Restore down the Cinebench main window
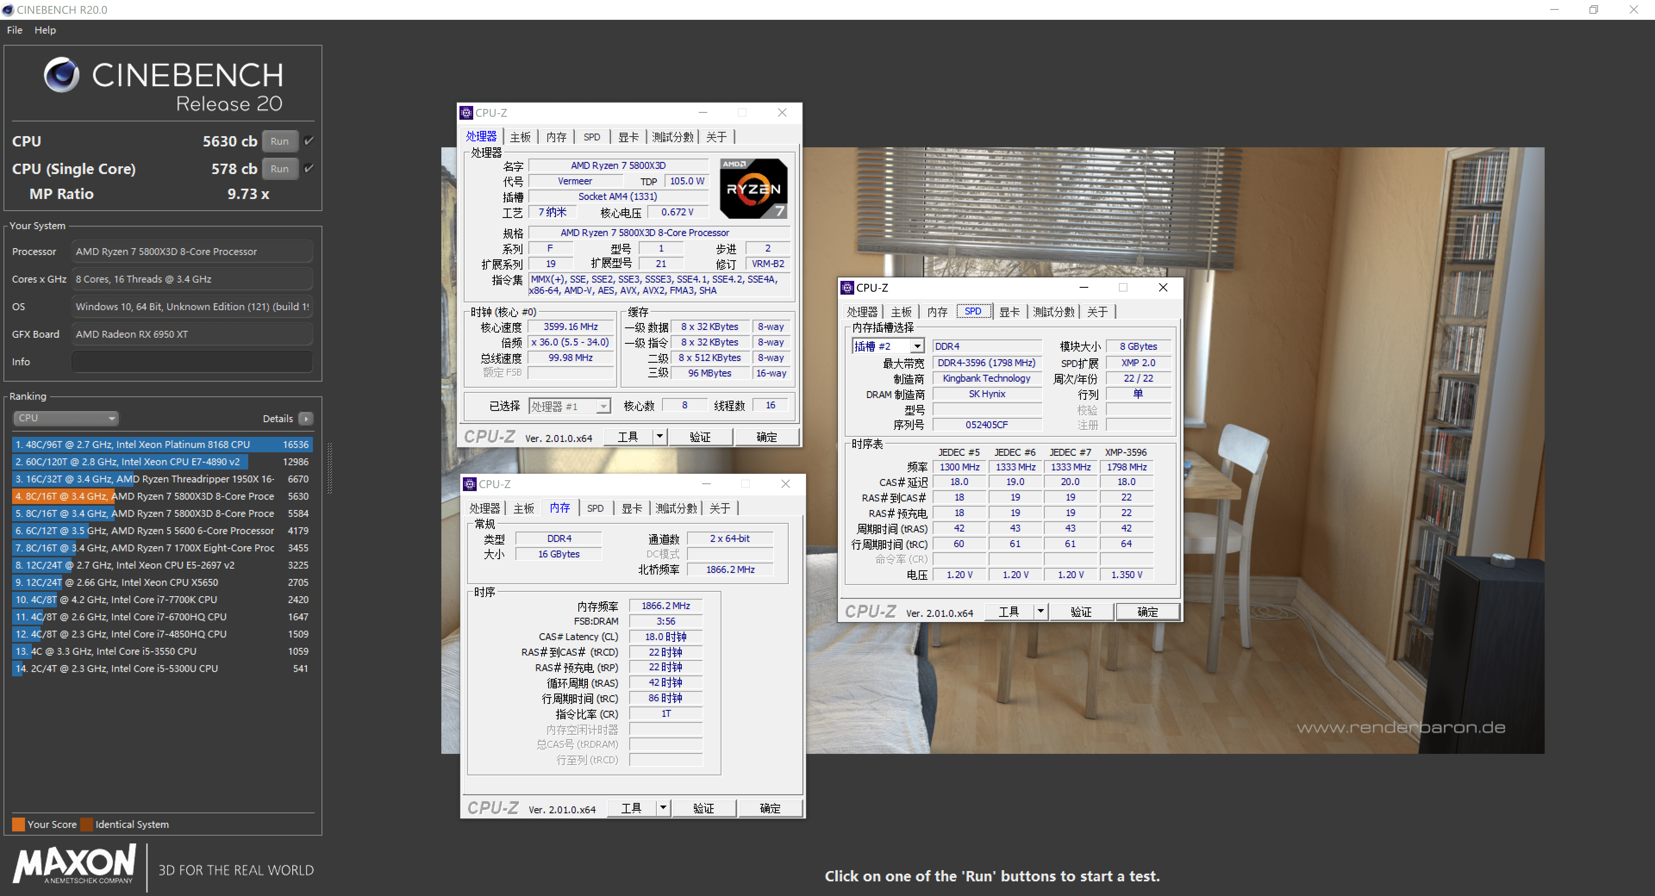The height and width of the screenshot is (896, 1655). click(1593, 9)
